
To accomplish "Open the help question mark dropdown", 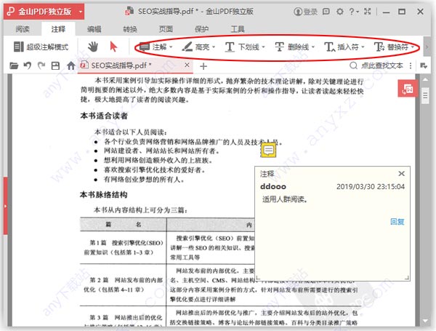I will point(353,12).
